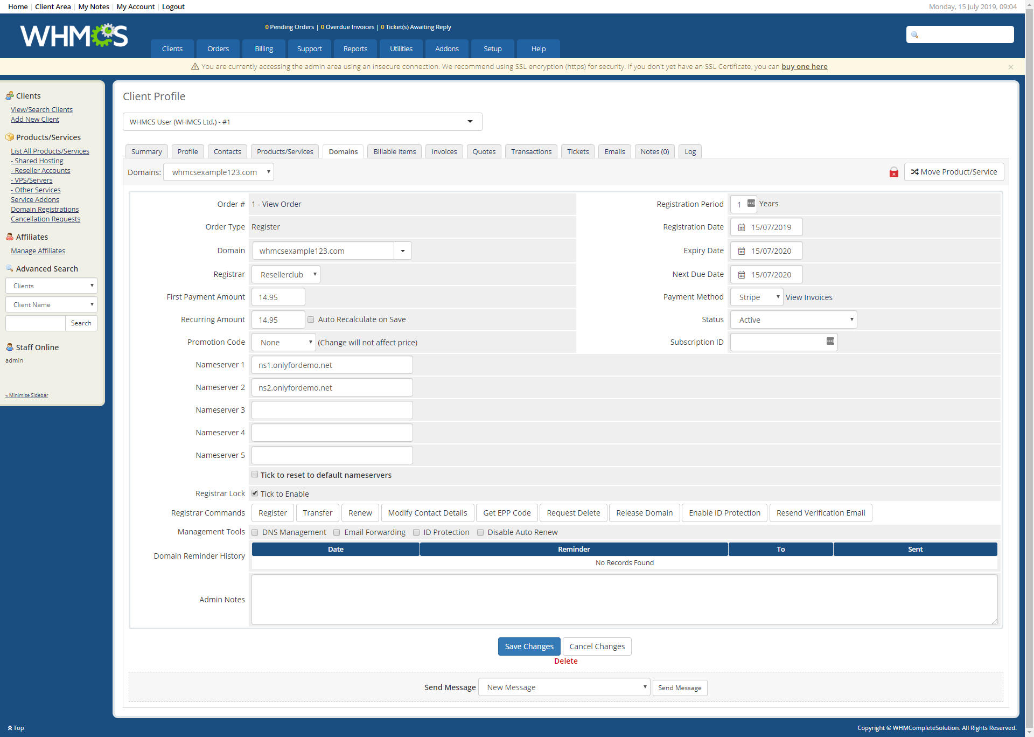The image size is (1034, 737).
Task: Open the Billing menu
Action: (x=264, y=49)
